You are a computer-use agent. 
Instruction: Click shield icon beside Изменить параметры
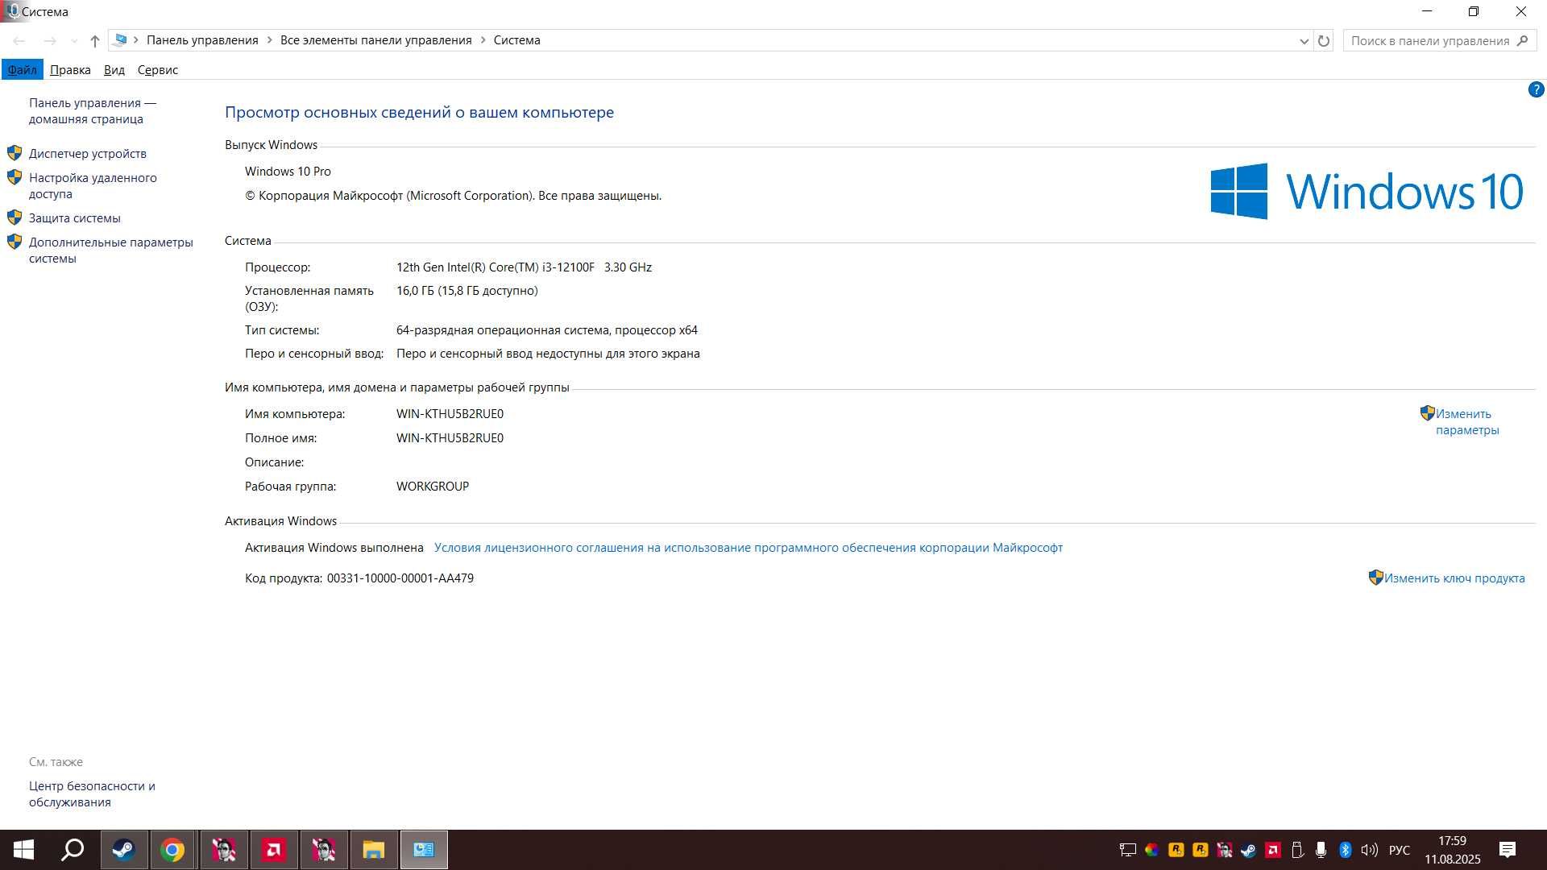pos(1428,412)
